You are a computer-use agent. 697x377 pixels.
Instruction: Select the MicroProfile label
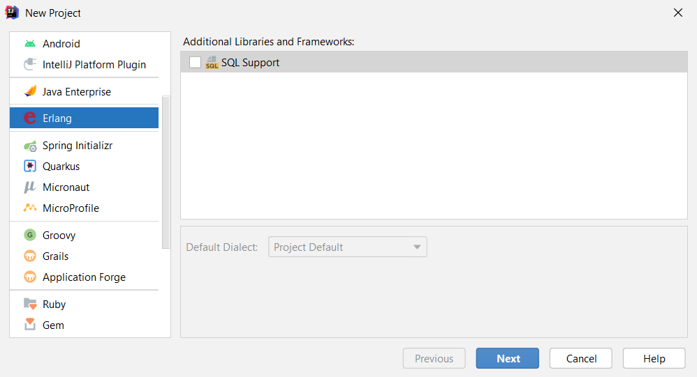pos(71,208)
